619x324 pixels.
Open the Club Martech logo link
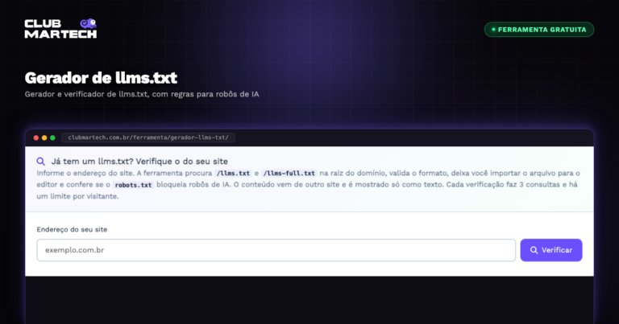tap(60, 28)
